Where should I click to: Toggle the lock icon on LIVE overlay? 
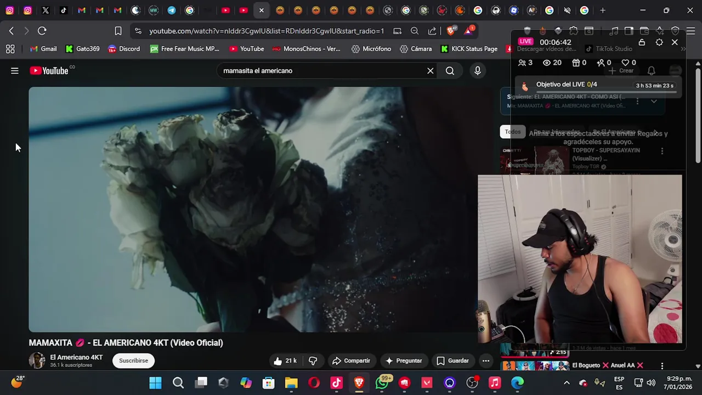click(x=642, y=42)
